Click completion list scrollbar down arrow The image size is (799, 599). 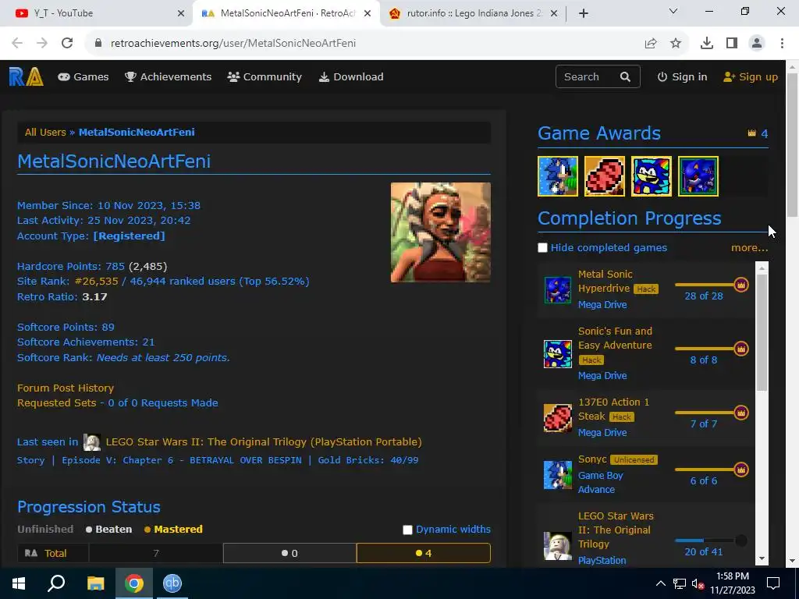[762, 558]
